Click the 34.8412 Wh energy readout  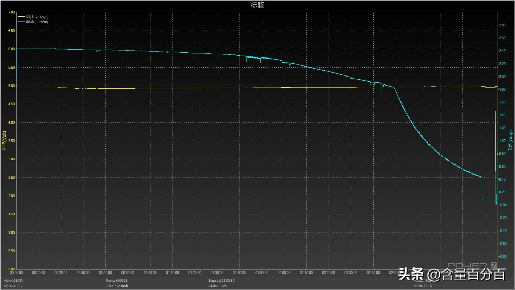[217, 286]
